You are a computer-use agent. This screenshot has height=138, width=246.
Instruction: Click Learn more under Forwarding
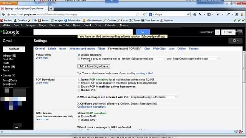coord(42,58)
